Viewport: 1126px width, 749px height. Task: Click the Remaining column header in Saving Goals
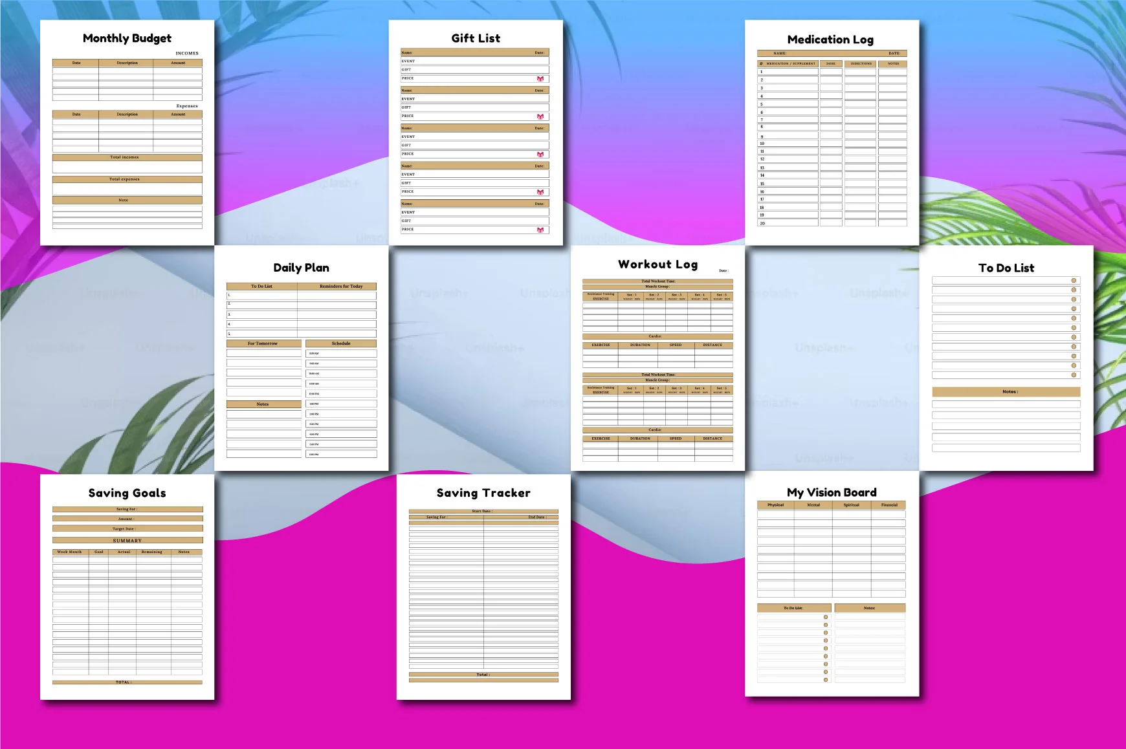[152, 552]
